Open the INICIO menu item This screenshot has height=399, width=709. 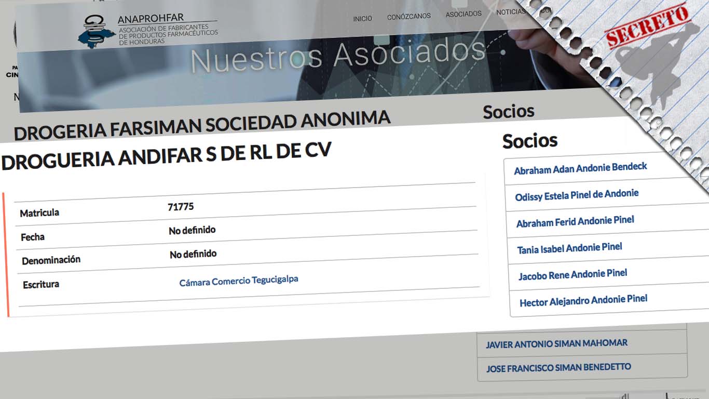(362, 19)
